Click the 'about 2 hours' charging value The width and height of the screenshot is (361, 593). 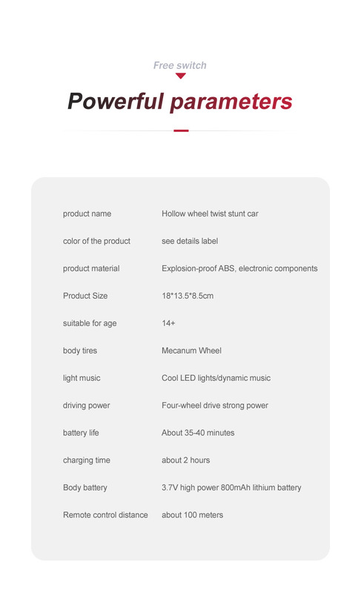click(x=185, y=460)
